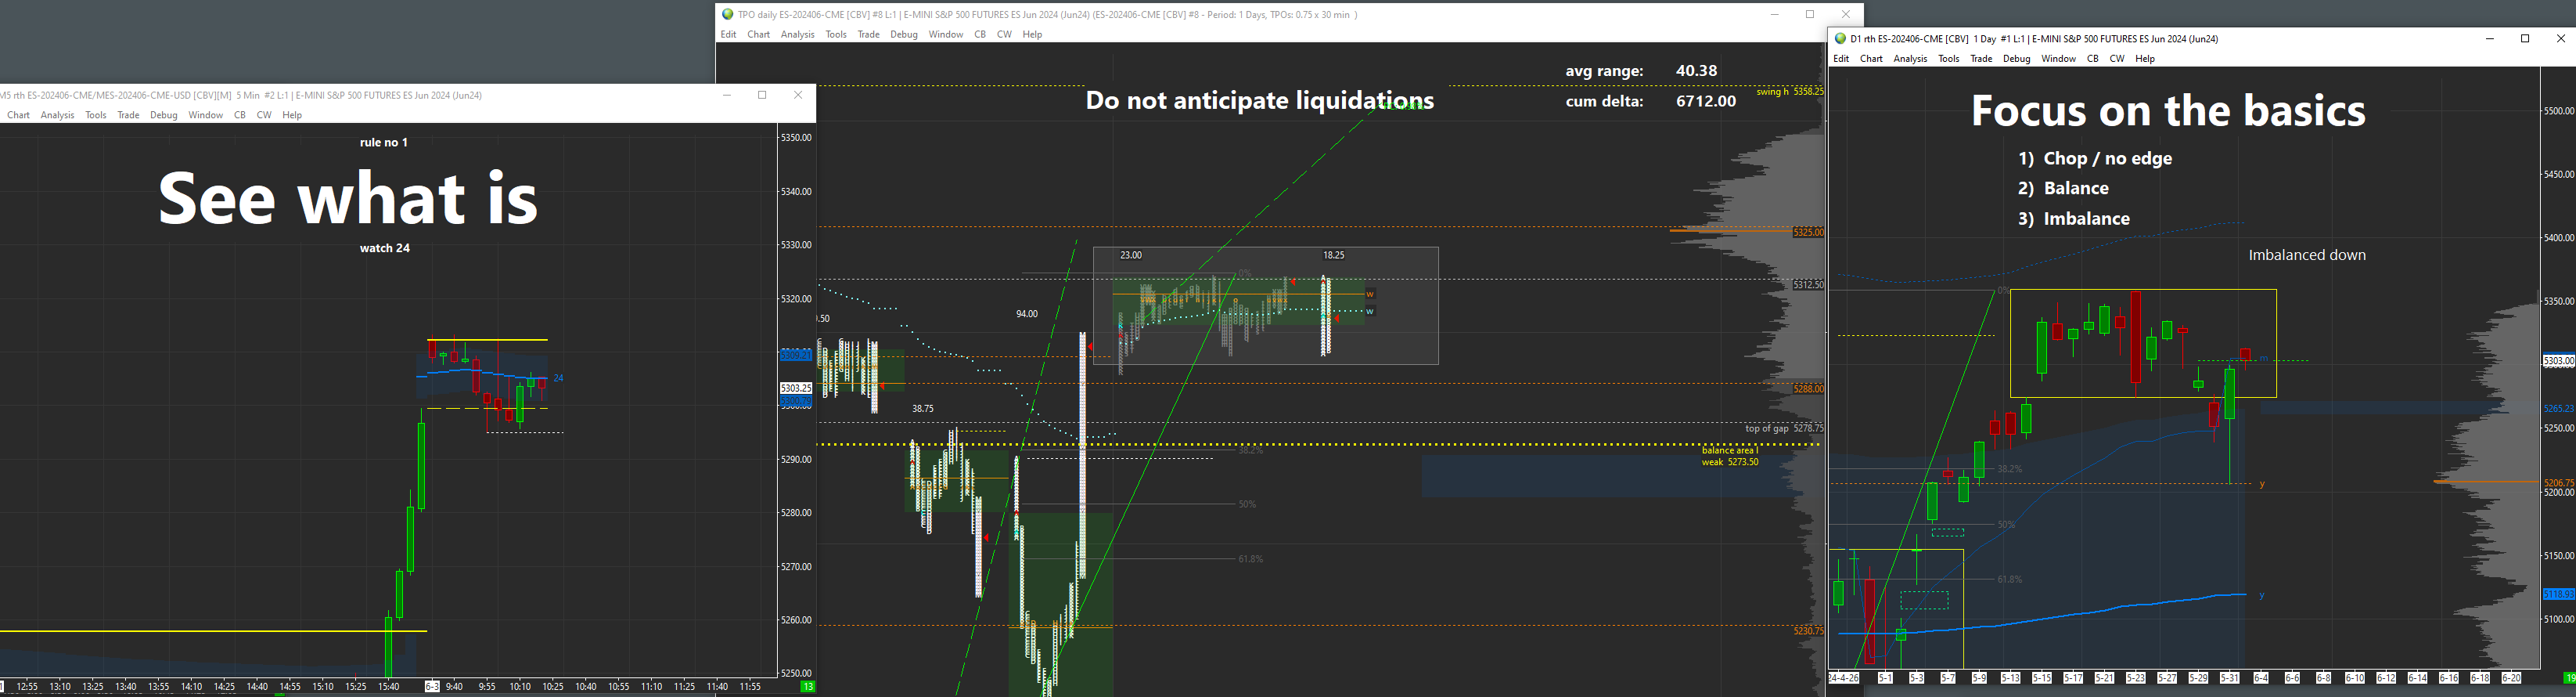The height and width of the screenshot is (697, 2576).
Task: Select the '3) Imbalance' line
Action: tap(2073, 218)
